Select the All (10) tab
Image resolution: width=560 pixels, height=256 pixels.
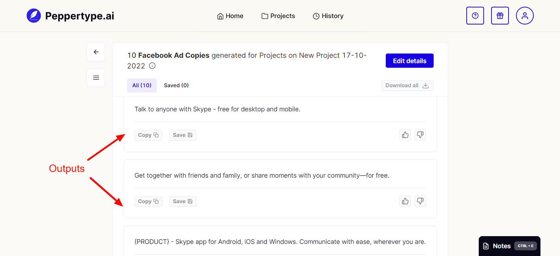[x=142, y=85]
